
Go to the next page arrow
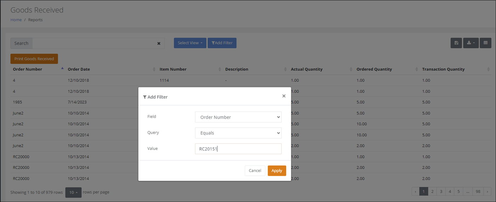click(x=487, y=191)
